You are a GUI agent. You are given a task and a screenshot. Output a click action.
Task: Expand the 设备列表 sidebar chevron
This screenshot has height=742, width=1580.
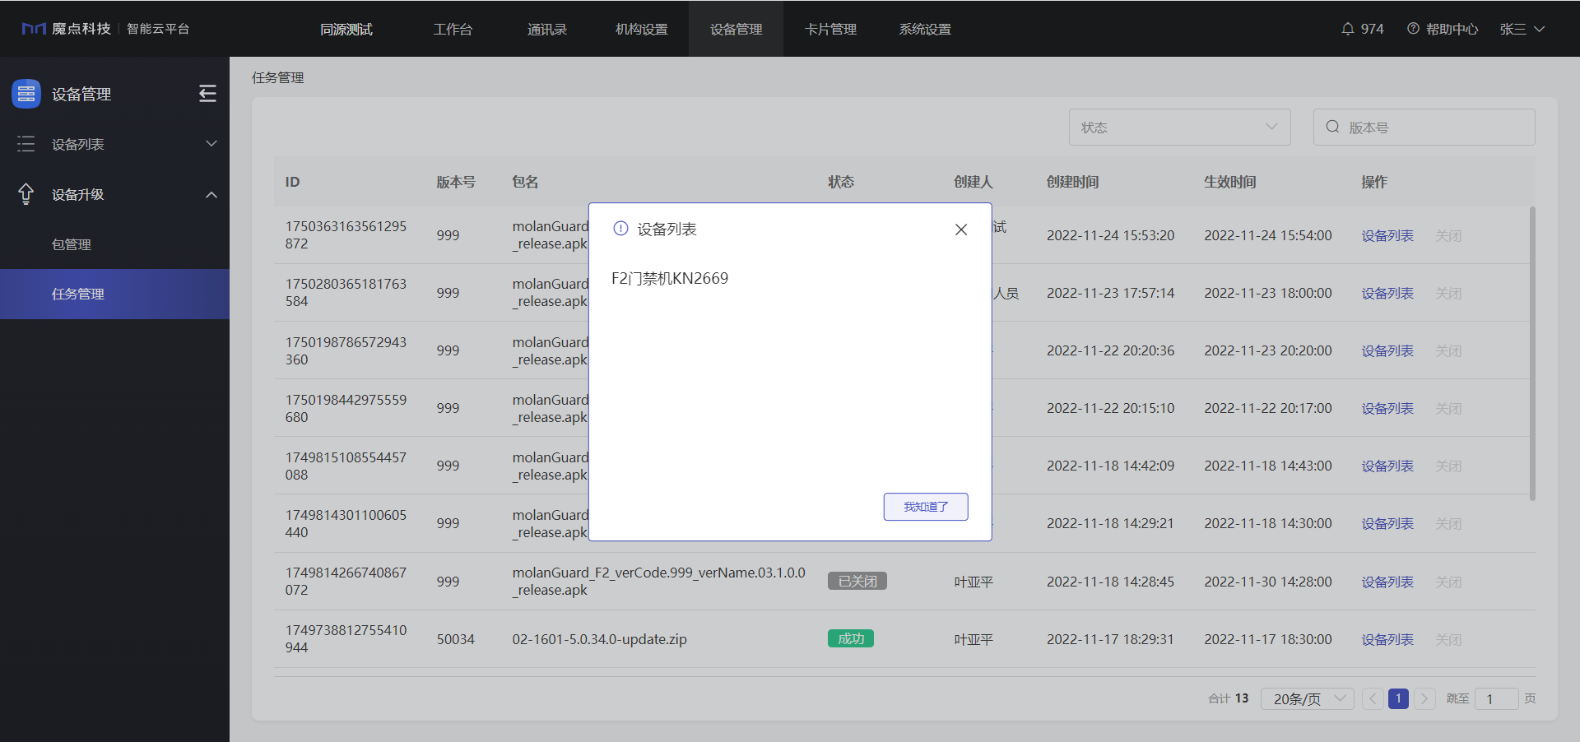click(211, 144)
